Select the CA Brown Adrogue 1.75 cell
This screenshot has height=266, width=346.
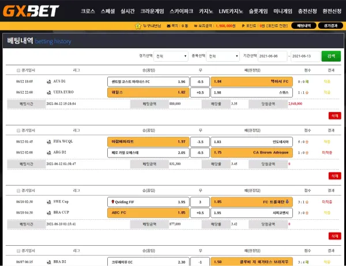pos(252,152)
